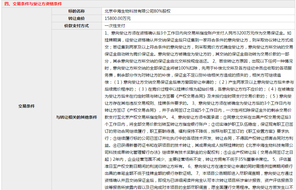Click the line starting 后续竞价程序的
Image resolution: width=296 pixels, height=190 pixels.
[199, 89]
